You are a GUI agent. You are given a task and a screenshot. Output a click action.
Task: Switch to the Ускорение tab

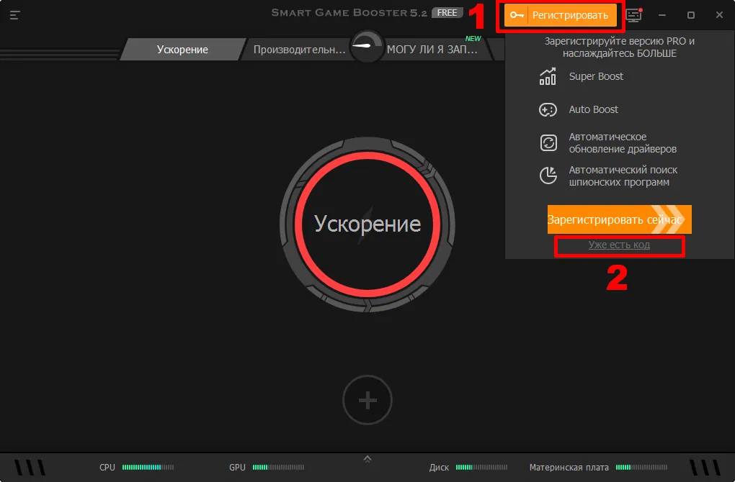pos(183,50)
